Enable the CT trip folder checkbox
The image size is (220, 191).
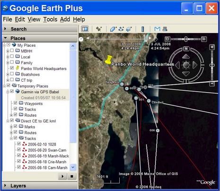[x=12, y=79]
